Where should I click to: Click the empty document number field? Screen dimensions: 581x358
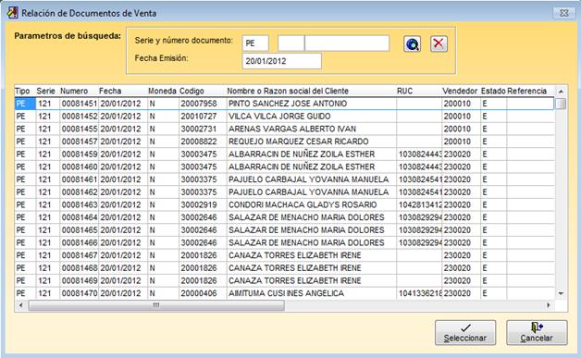[x=347, y=43]
